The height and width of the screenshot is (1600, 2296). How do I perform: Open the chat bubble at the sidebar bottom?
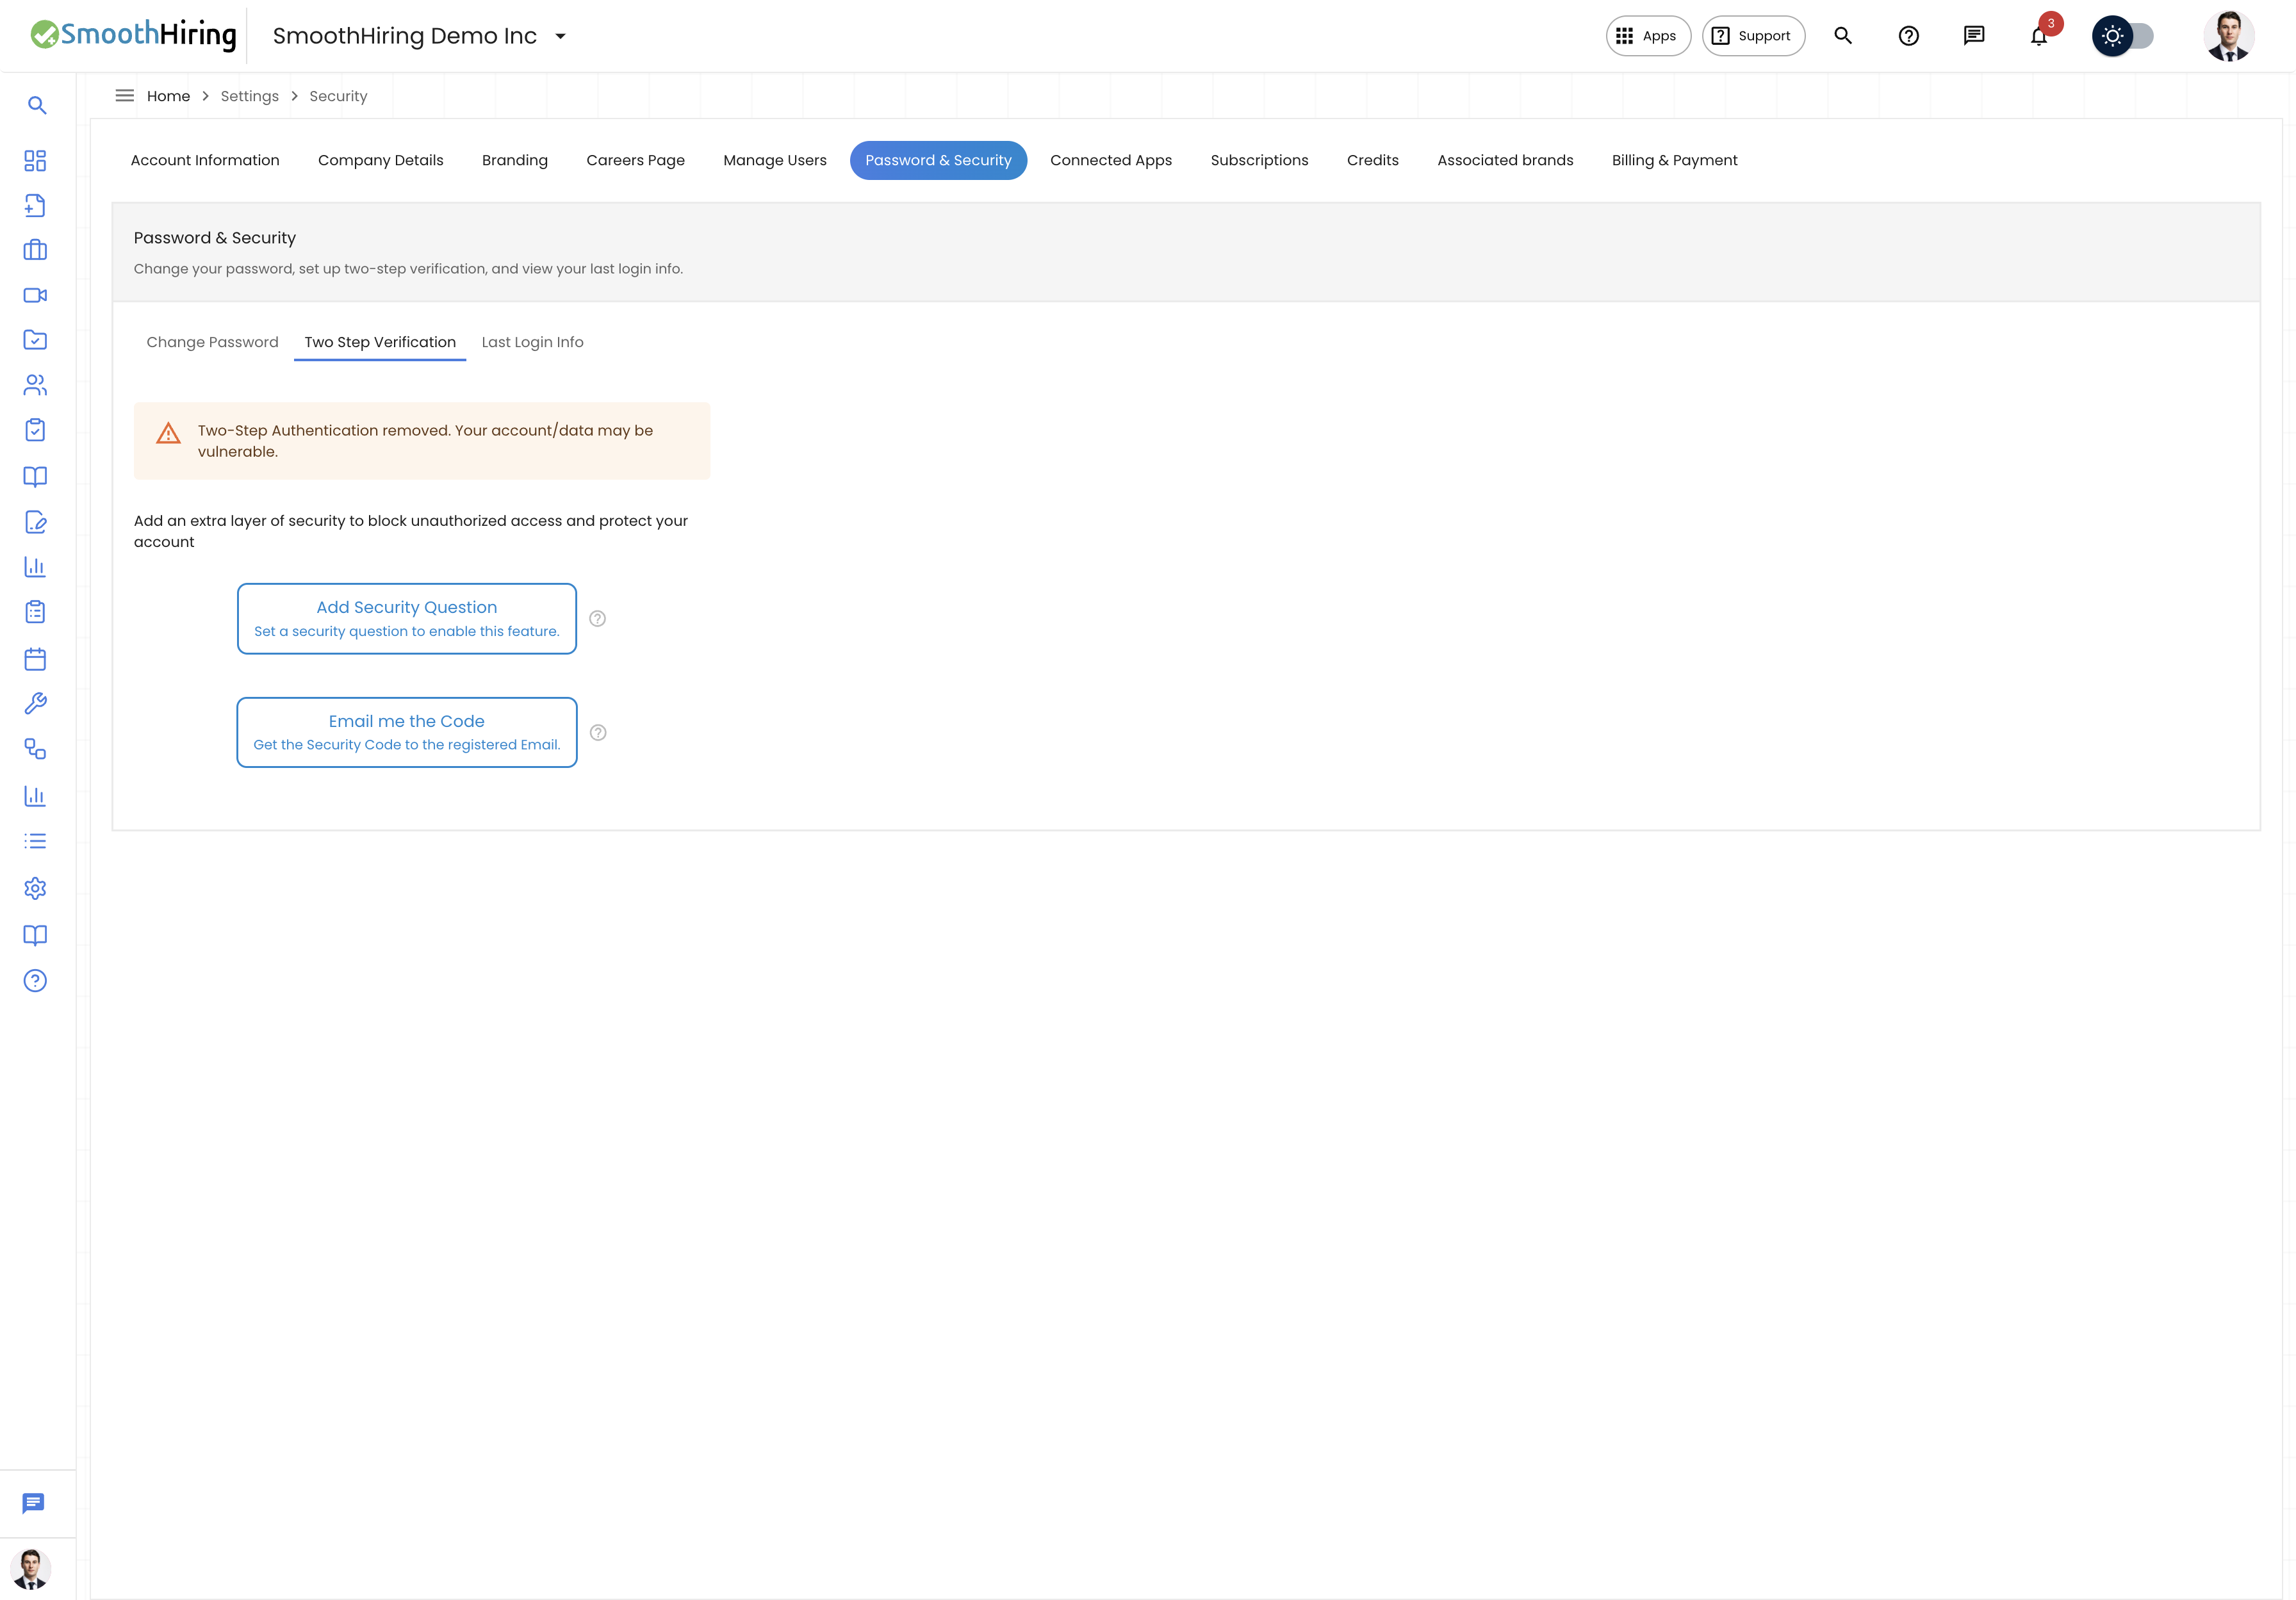(x=33, y=1503)
